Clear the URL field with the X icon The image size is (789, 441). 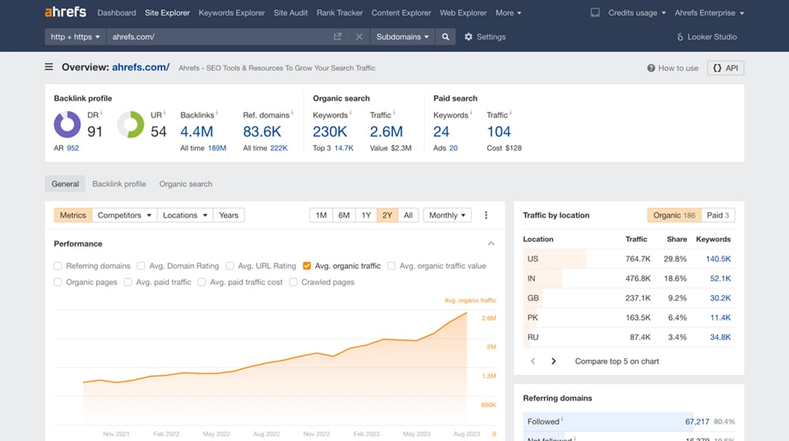pos(359,37)
